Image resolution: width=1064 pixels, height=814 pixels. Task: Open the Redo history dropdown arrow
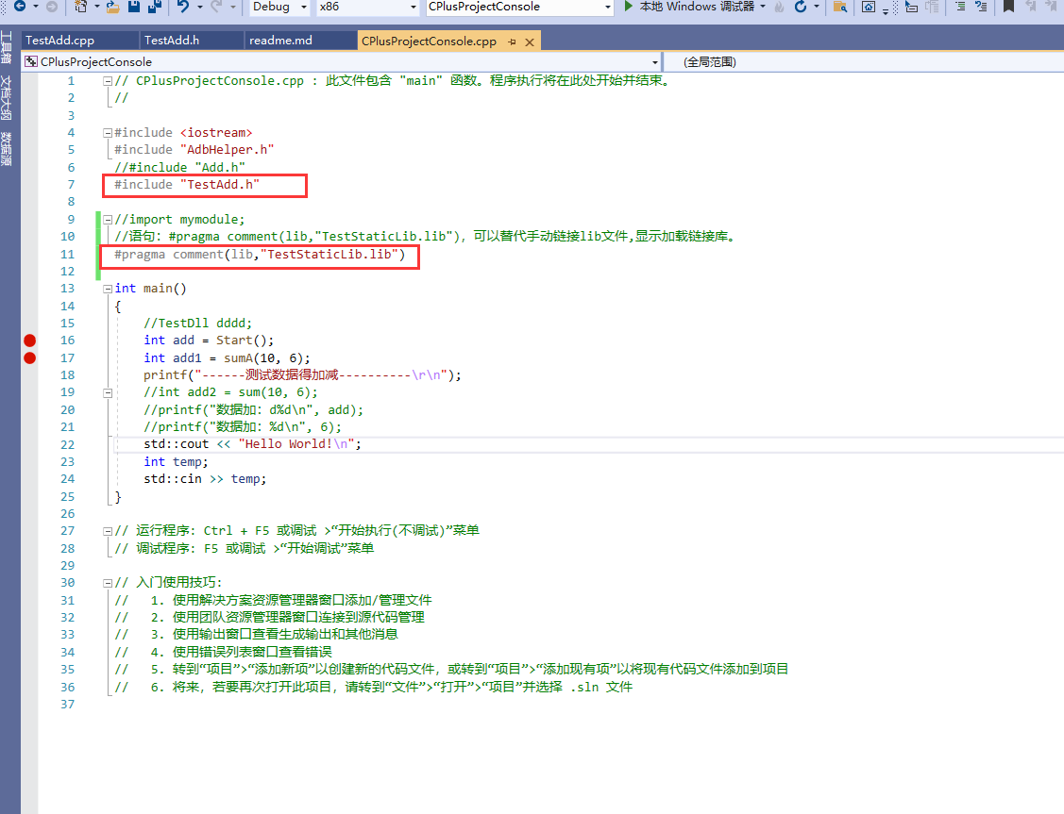click(233, 7)
